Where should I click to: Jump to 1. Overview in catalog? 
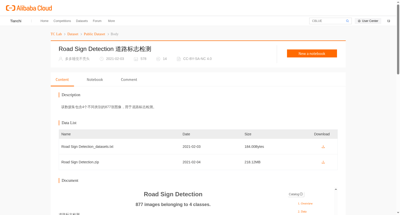pos(305,204)
